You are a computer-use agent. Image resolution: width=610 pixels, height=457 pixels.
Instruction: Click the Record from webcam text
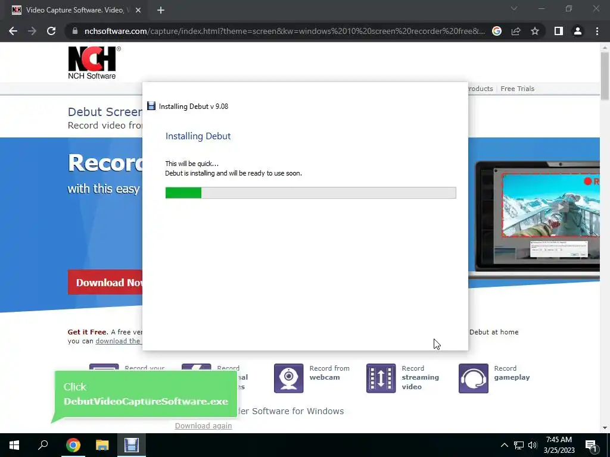pyautogui.click(x=329, y=373)
